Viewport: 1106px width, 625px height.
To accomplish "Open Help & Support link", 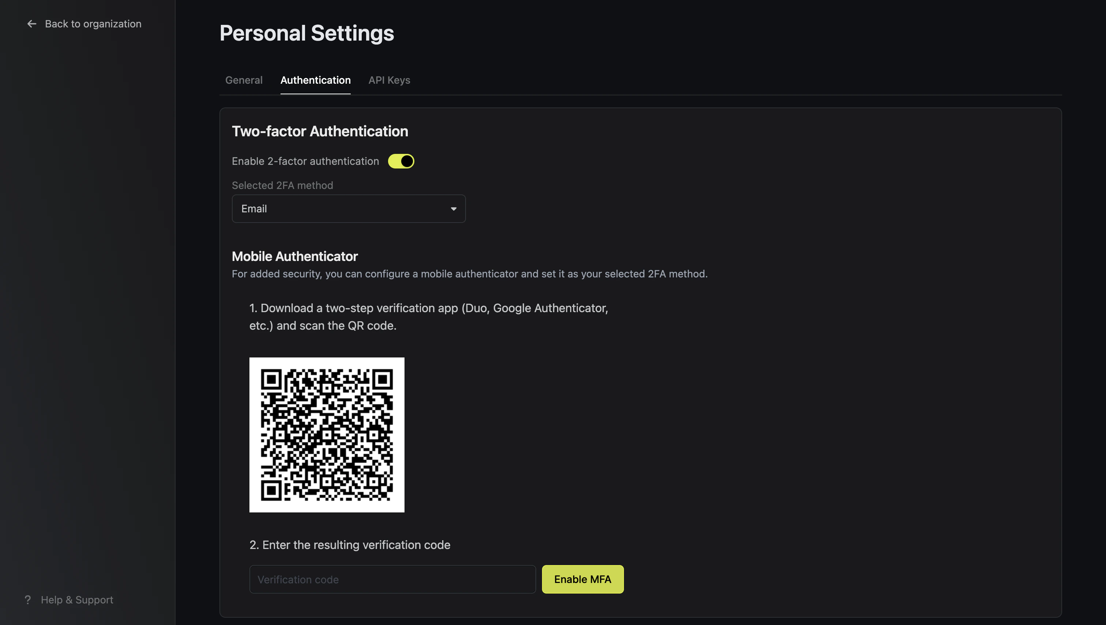I will [69, 600].
